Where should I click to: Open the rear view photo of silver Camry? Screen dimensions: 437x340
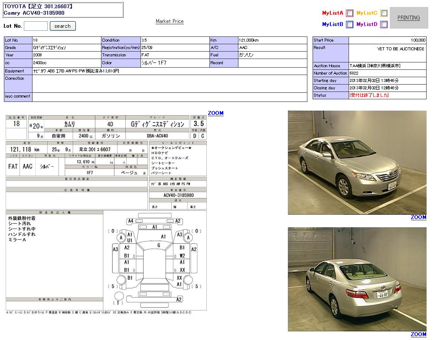357,279
